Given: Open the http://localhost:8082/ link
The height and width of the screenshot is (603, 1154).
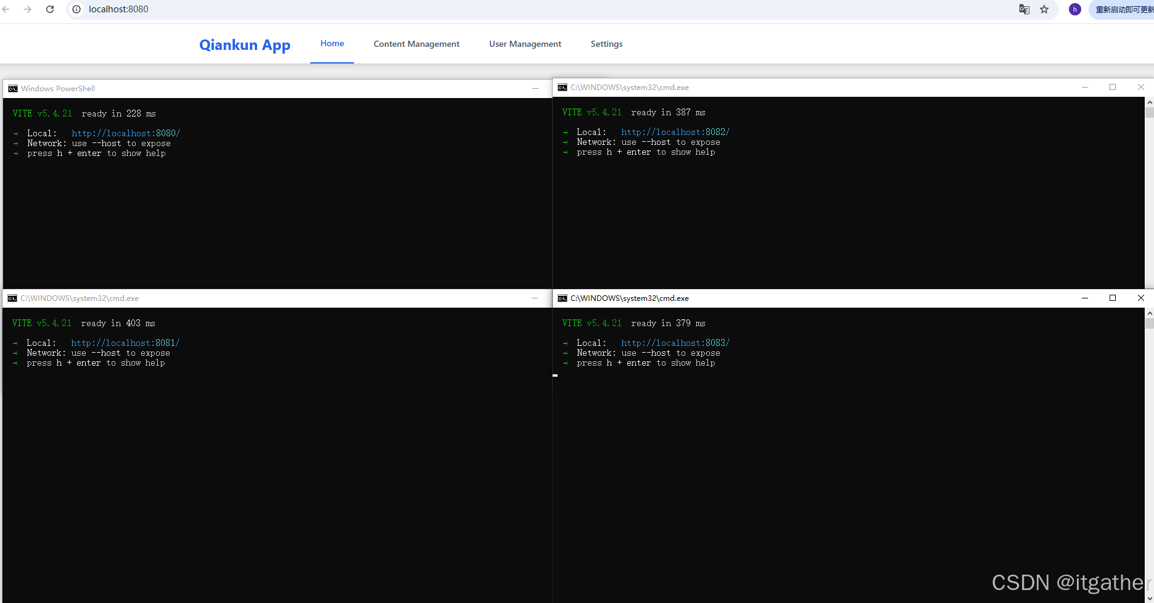Looking at the screenshot, I should click(x=675, y=132).
